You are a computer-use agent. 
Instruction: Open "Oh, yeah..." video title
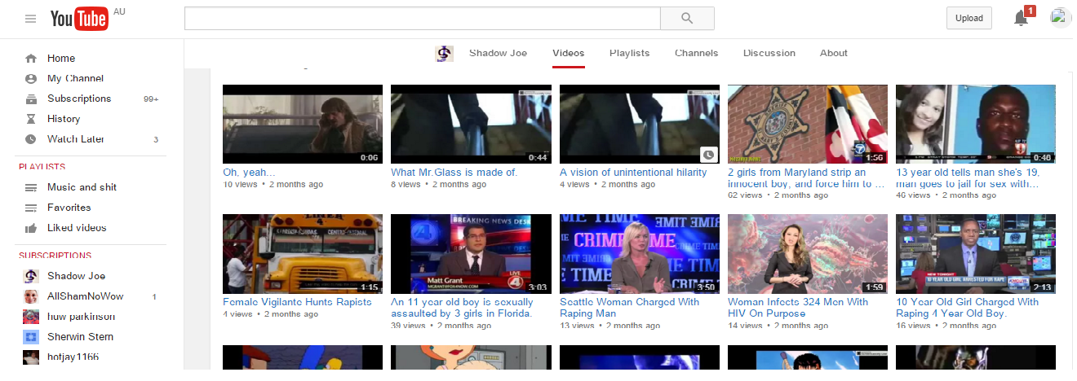point(249,173)
